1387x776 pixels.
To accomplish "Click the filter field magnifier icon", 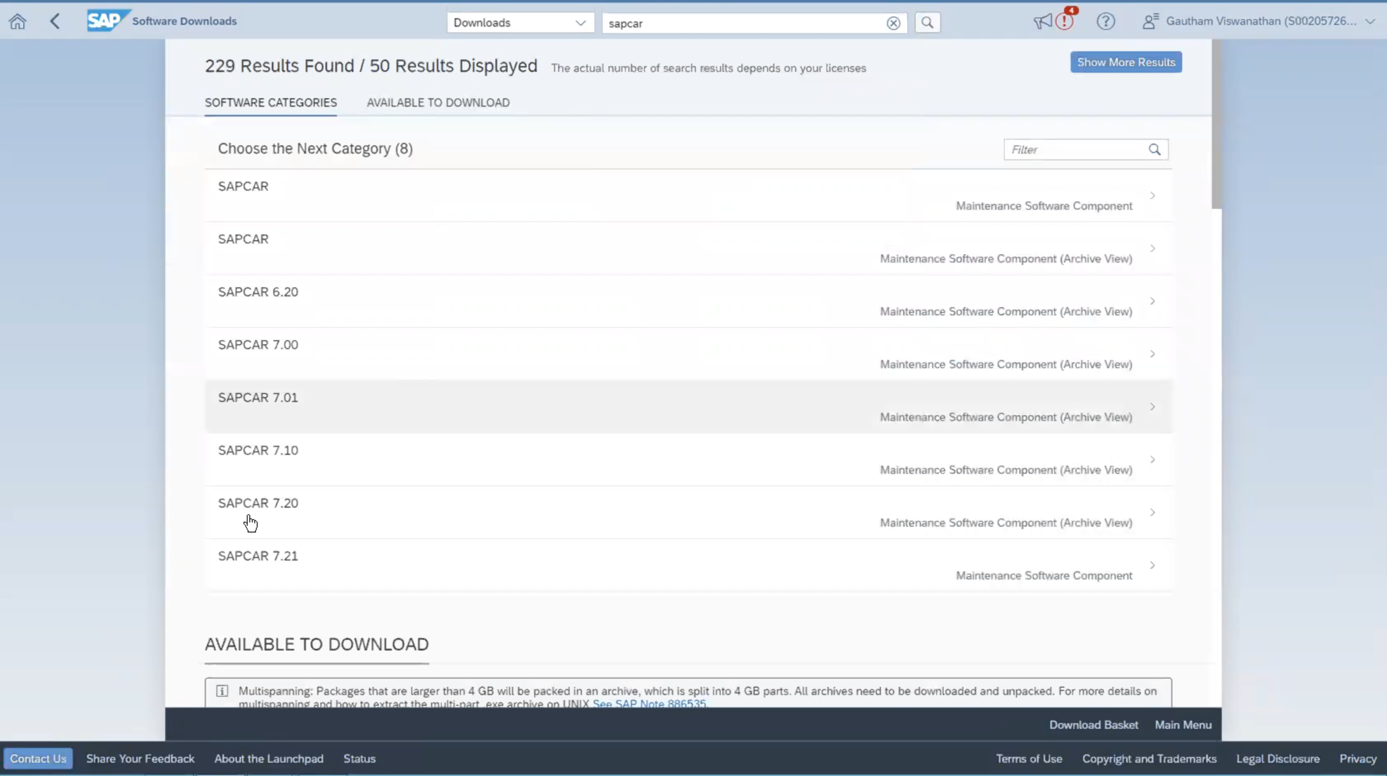I will (x=1154, y=150).
